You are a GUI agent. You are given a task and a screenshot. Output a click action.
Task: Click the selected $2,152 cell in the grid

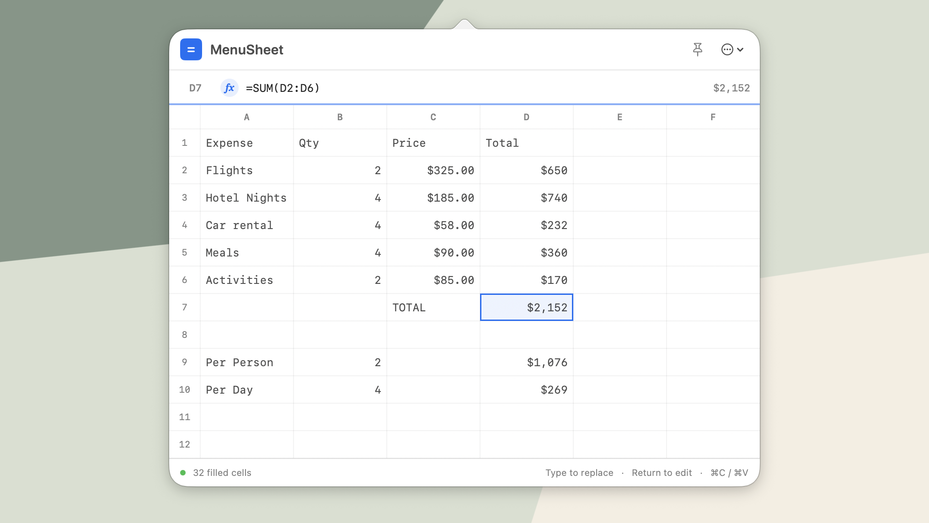(x=527, y=307)
